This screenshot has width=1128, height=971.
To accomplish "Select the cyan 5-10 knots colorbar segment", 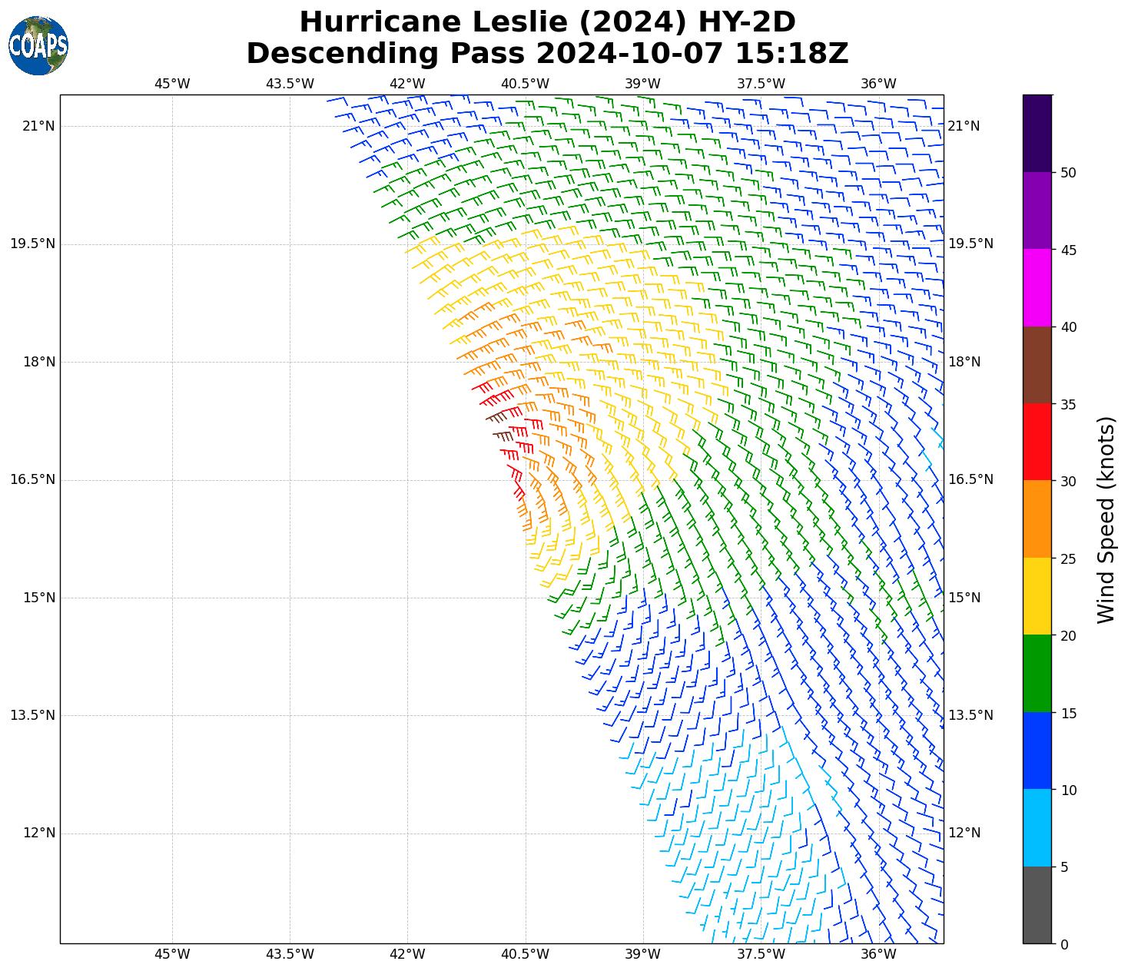I will pos(1037,828).
